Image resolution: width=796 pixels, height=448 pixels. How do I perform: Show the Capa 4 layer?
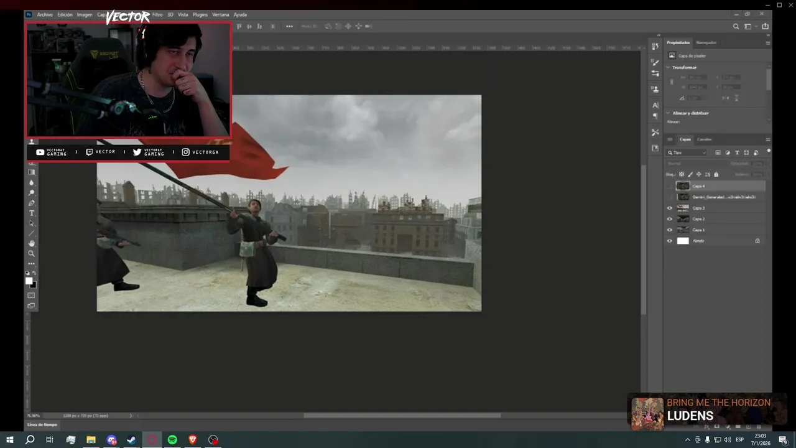click(670, 186)
